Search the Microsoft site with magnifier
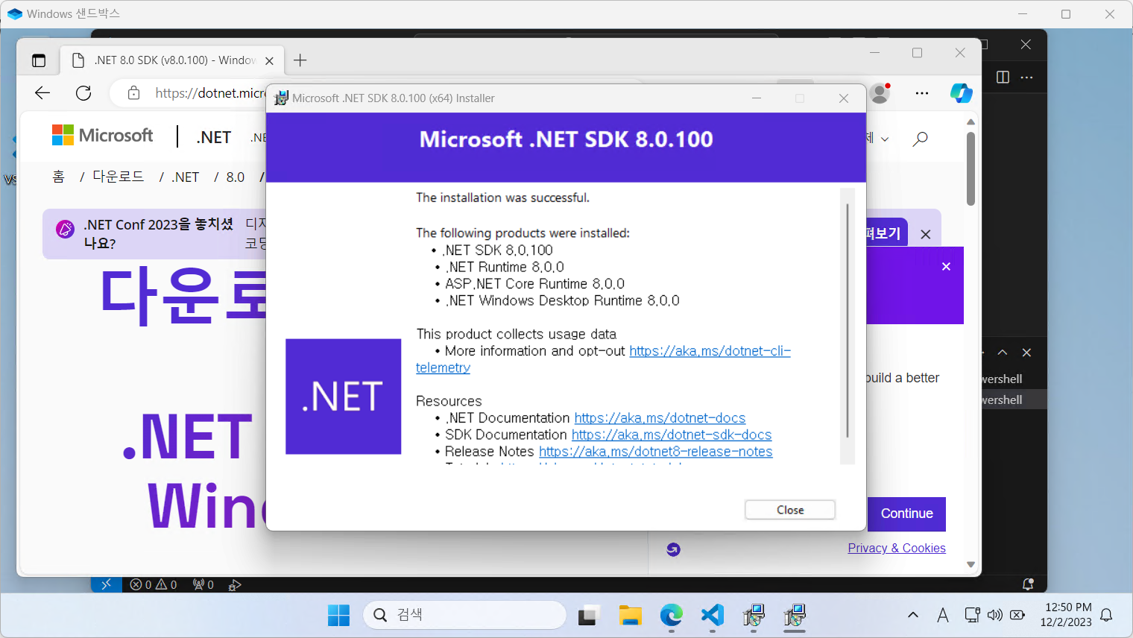 (921, 138)
